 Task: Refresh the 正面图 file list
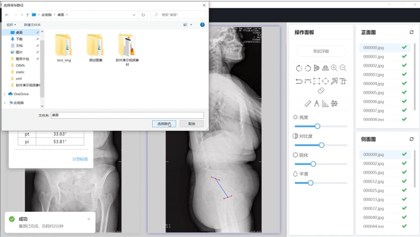pyautogui.click(x=411, y=32)
